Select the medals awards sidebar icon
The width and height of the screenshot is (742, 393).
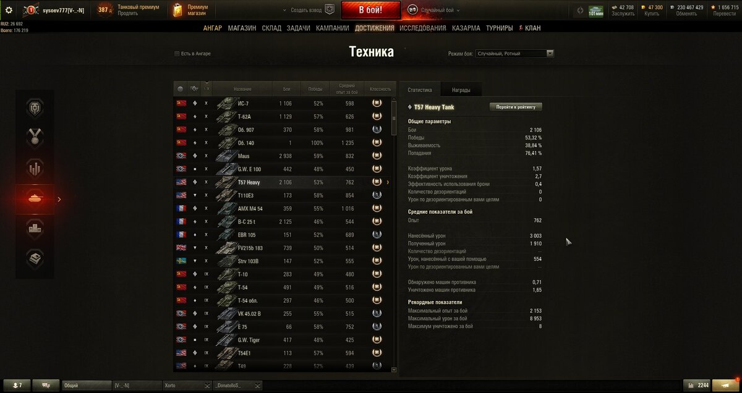pyautogui.click(x=35, y=137)
